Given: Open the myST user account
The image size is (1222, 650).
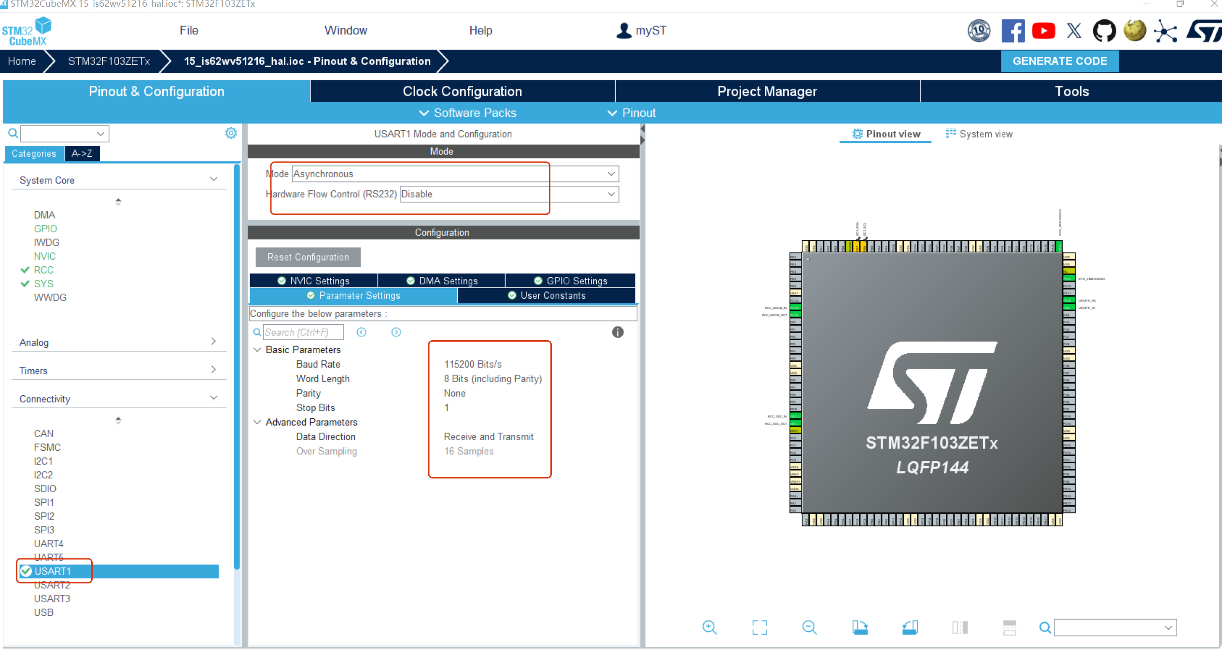Looking at the screenshot, I should click(x=641, y=30).
